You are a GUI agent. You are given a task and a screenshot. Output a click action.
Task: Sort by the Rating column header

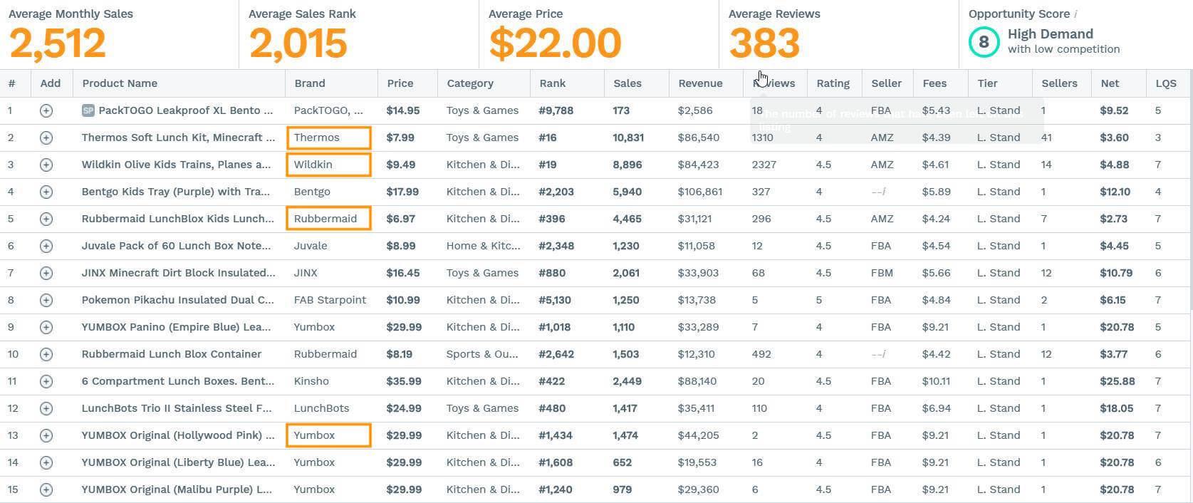pos(833,83)
